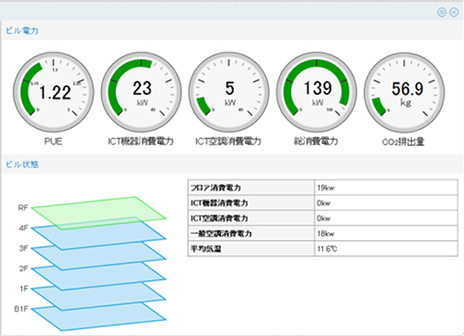Click the B1F floor label
Screen dimensions: 464x336
coord(21,309)
